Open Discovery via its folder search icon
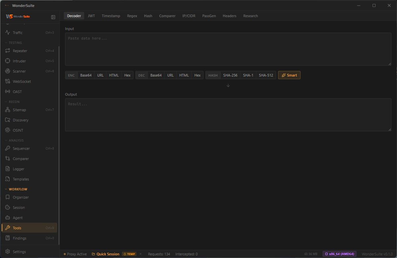 point(8,120)
